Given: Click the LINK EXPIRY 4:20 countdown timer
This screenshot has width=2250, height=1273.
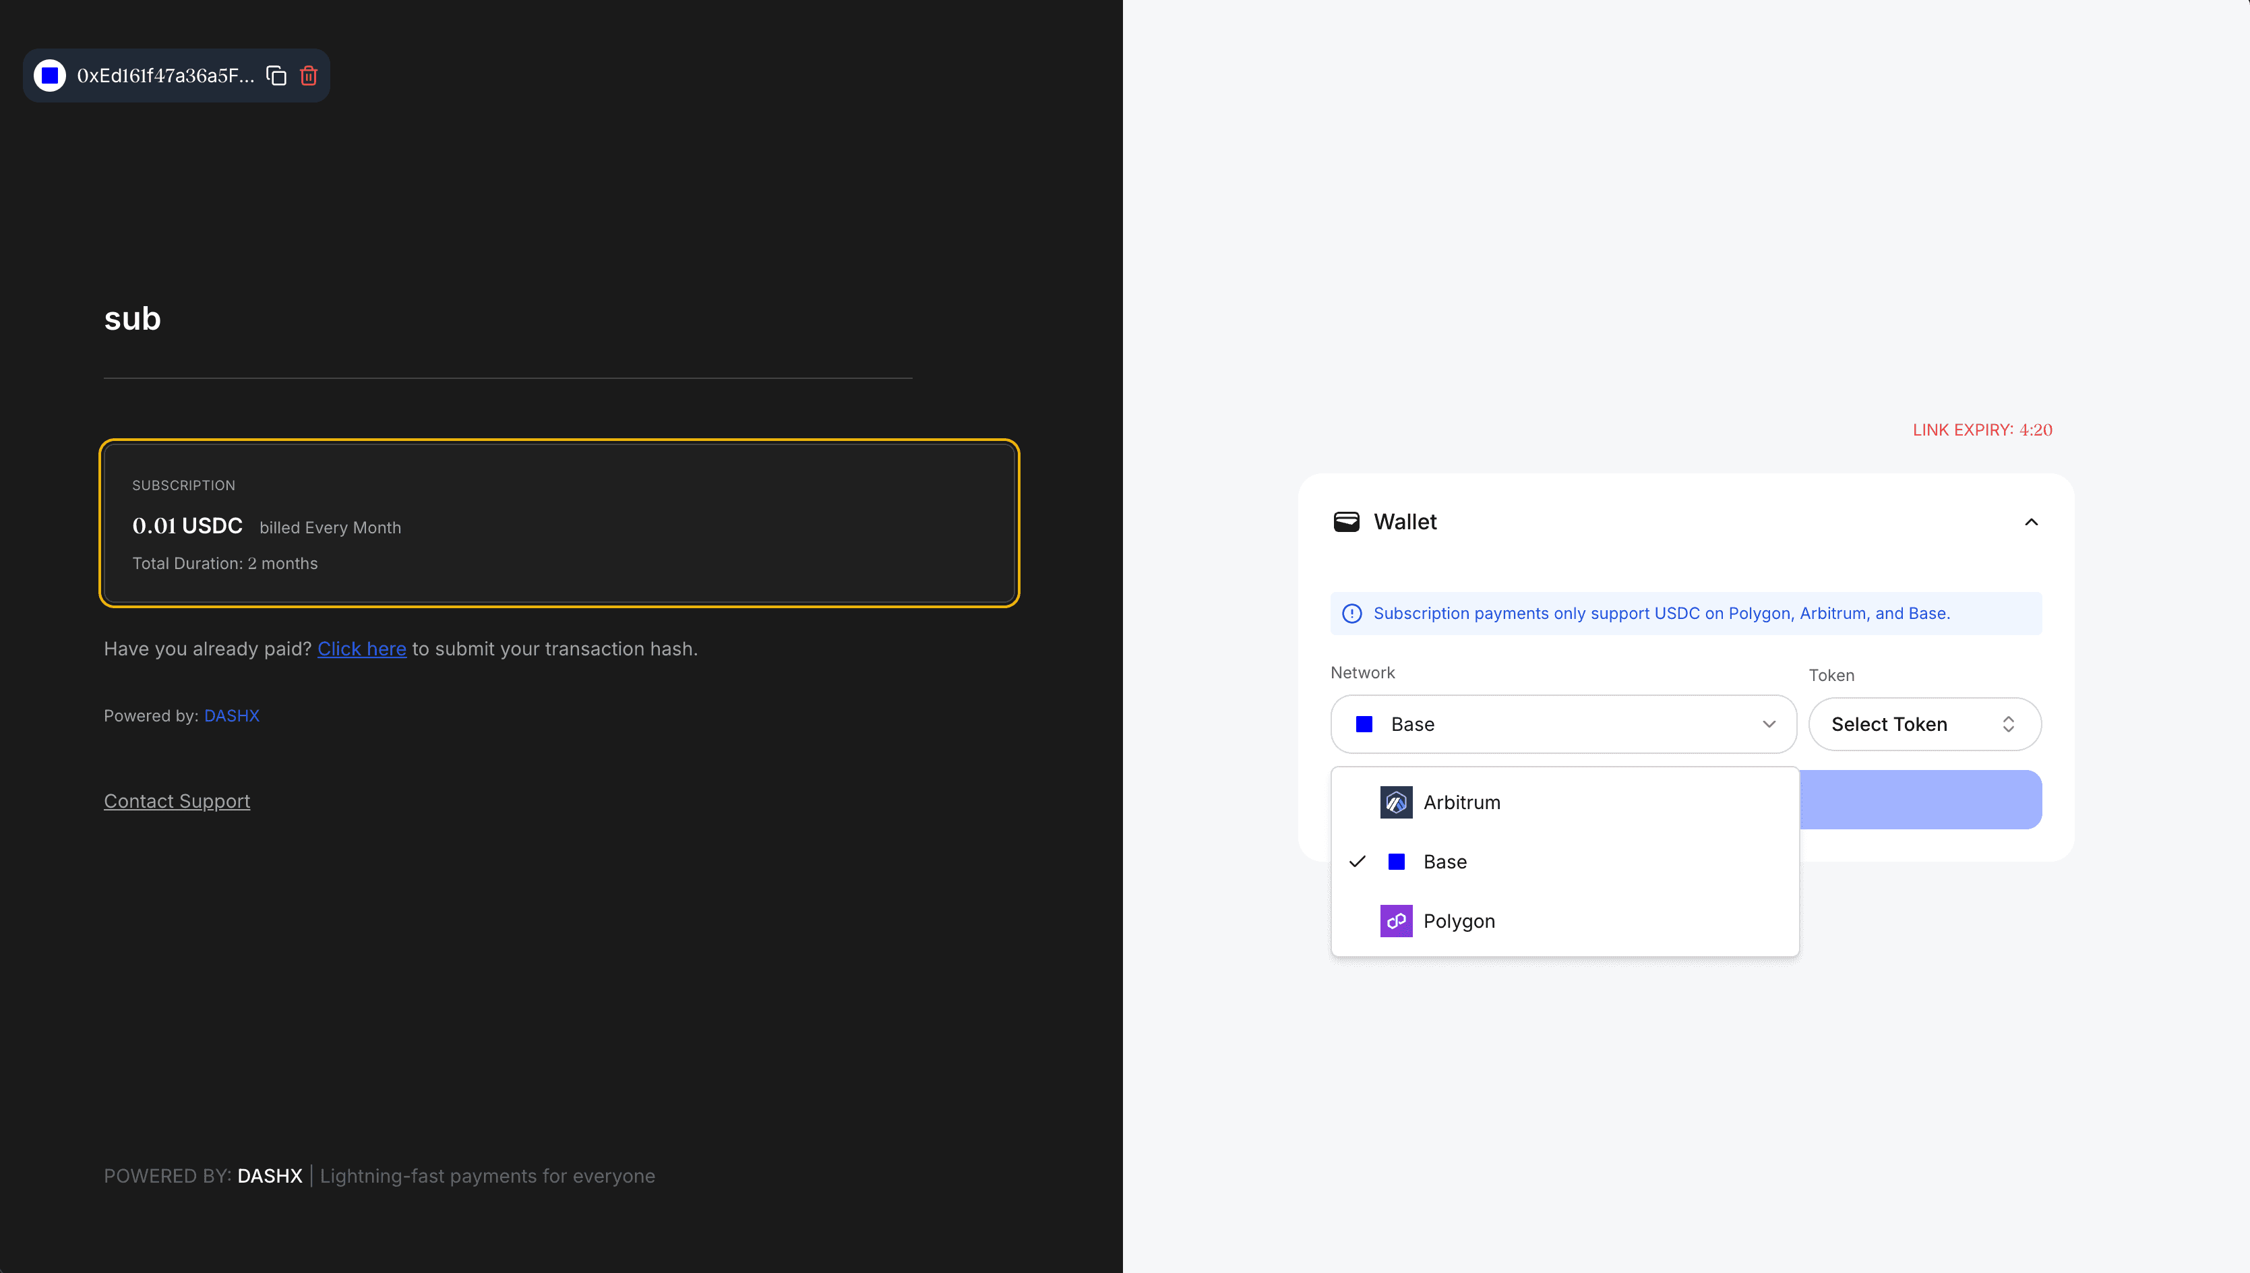Looking at the screenshot, I should pos(1982,430).
